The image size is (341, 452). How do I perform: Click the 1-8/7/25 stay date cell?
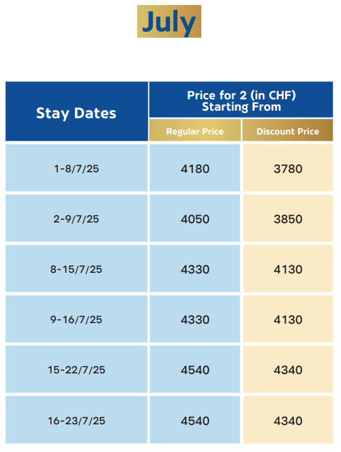pos(77,168)
